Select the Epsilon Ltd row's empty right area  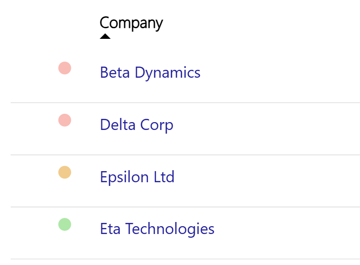pyautogui.click(x=287, y=177)
